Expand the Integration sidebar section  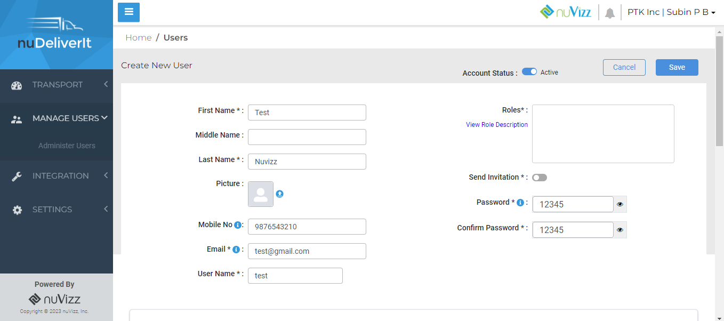point(60,176)
